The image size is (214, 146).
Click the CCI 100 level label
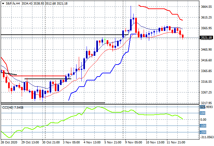point(203,113)
